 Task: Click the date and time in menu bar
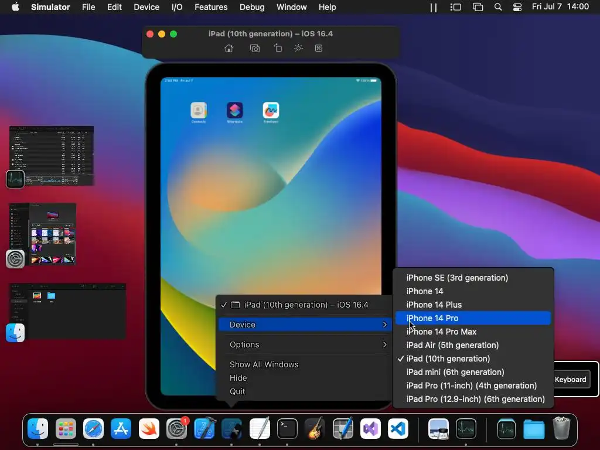point(560,7)
